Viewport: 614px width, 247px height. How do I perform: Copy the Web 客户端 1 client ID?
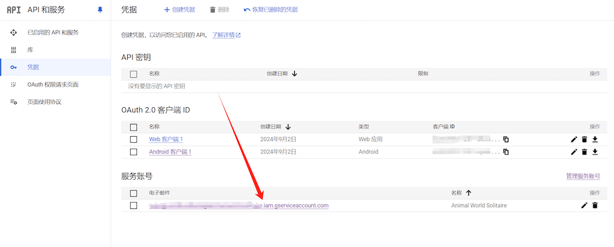(506, 139)
